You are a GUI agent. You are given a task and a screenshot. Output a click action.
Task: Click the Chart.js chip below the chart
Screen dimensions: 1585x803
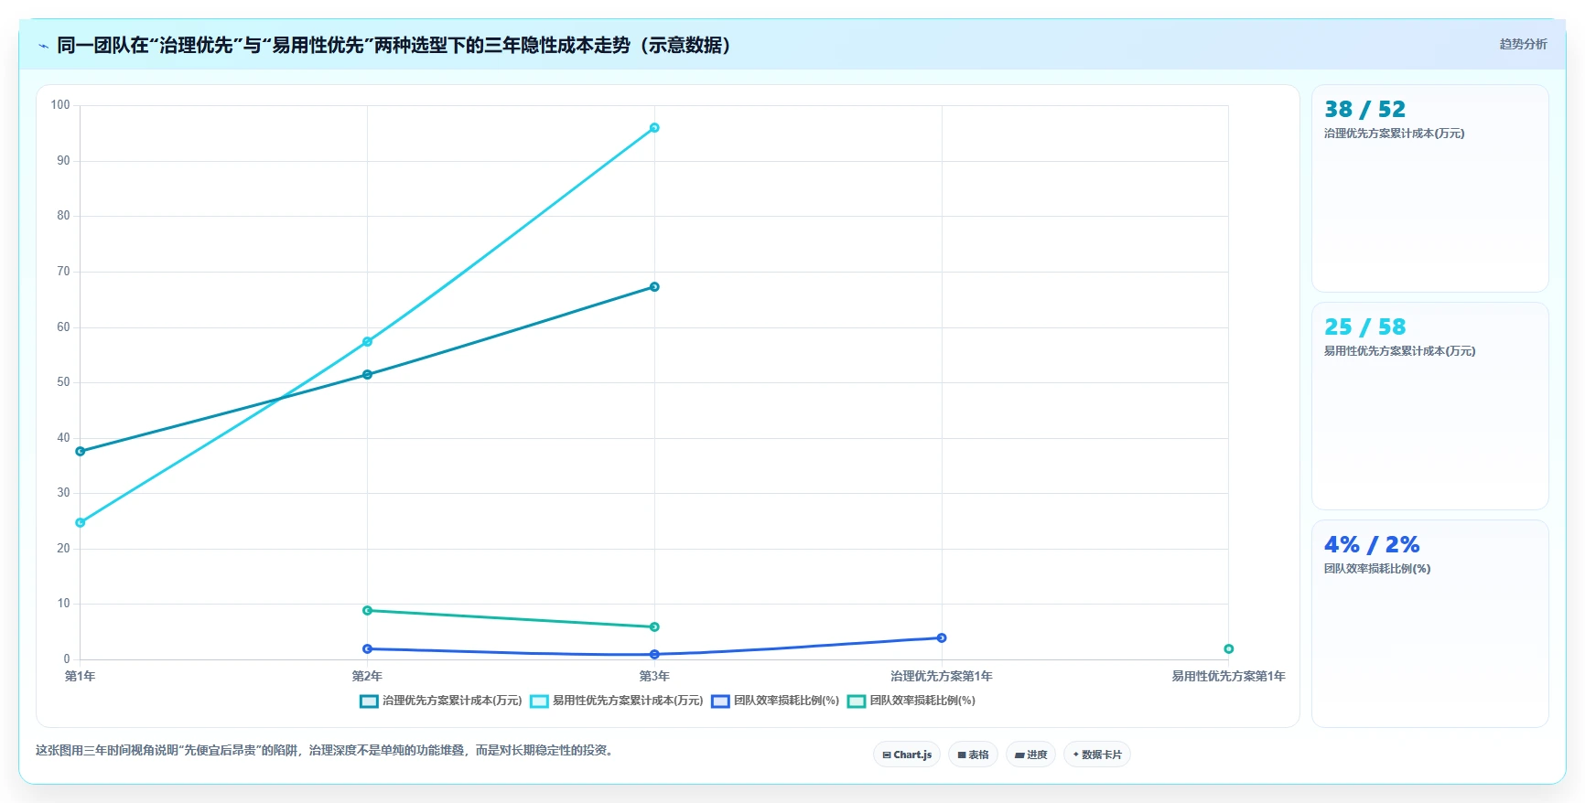(x=907, y=755)
